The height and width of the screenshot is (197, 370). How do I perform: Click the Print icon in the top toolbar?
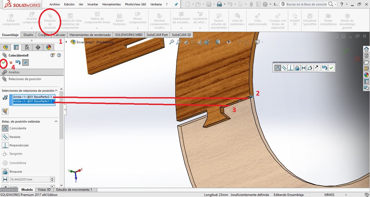(x=219, y=4)
